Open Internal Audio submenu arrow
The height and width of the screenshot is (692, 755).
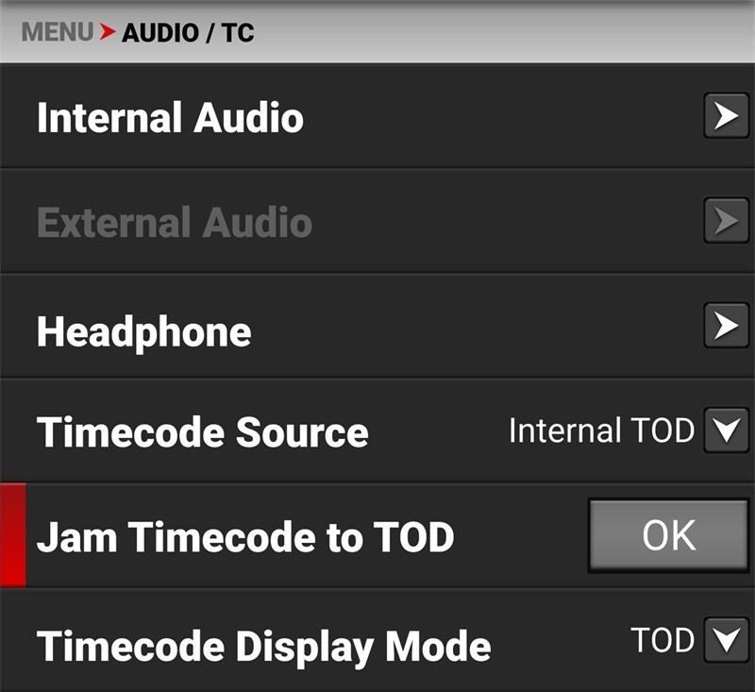pyautogui.click(x=726, y=117)
